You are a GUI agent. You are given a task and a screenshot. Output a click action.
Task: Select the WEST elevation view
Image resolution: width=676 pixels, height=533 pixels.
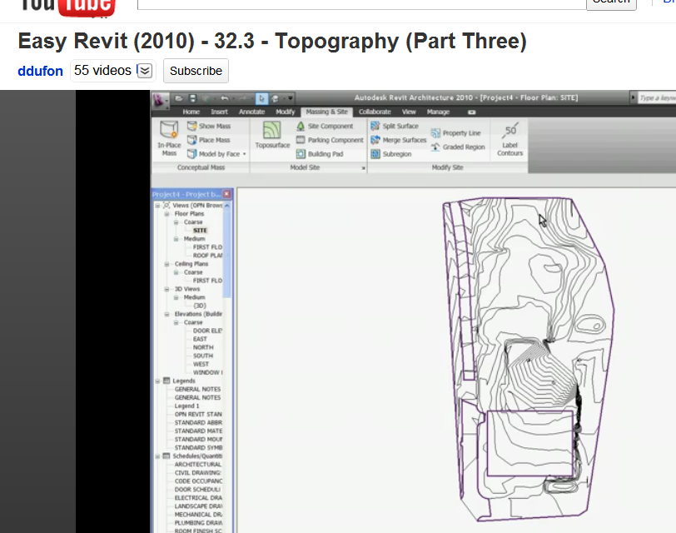201,364
